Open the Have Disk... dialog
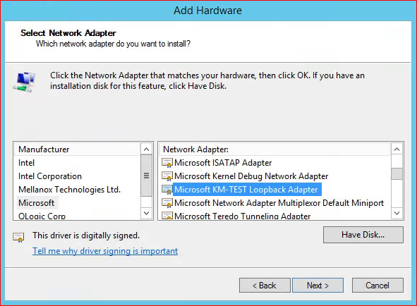The width and height of the screenshot is (417, 306). pyautogui.click(x=363, y=235)
